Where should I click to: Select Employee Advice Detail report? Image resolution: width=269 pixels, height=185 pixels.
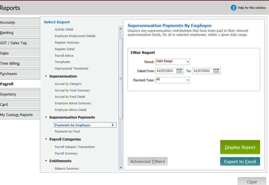71,110
